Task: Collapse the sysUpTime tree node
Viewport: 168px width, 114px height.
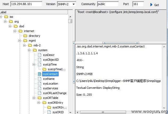Action: click(x=34, y=64)
